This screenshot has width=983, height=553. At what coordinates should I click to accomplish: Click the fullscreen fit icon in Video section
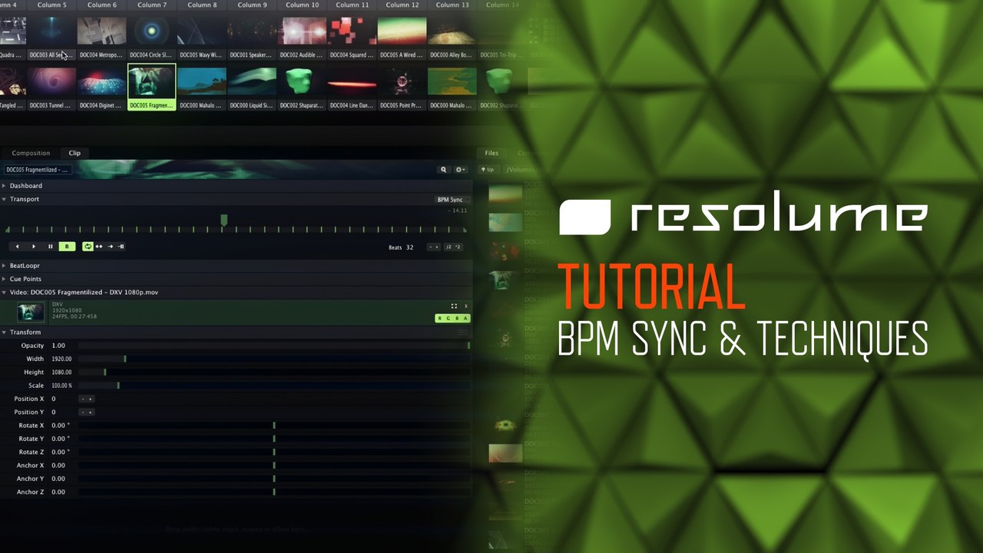pos(454,306)
